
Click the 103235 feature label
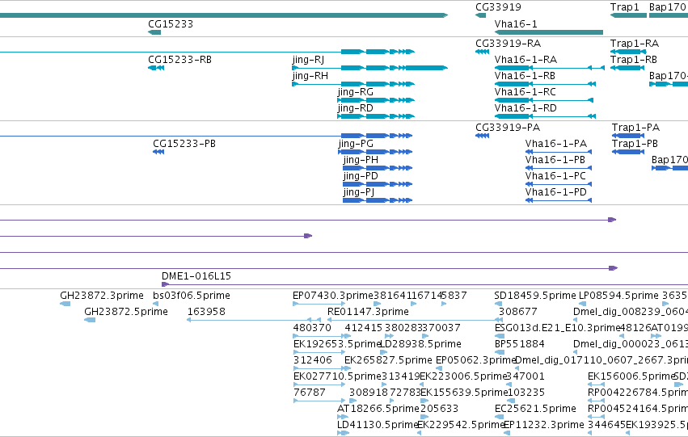[525, 393]
